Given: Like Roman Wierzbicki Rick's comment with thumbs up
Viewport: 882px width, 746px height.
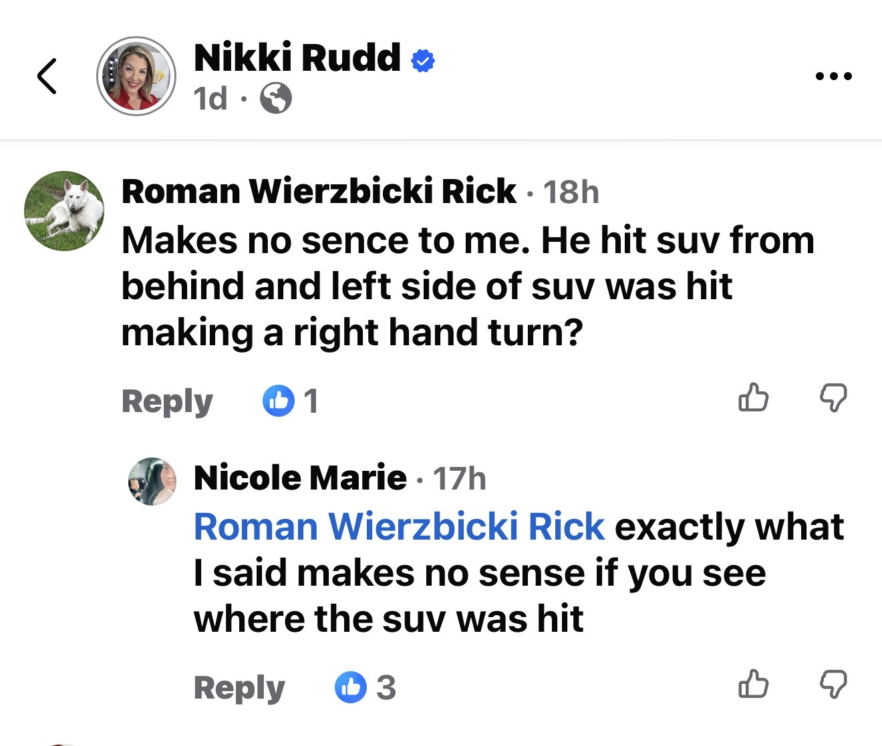Looking at the screenshot, I should pos(753,398).
